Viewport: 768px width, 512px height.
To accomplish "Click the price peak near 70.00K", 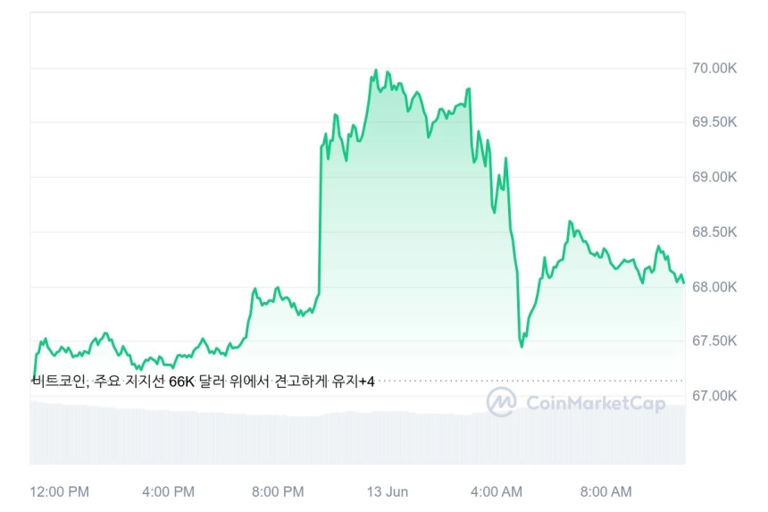I will (x=376, y=71).
